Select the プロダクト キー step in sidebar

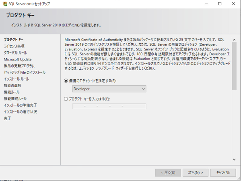[14, 40]
